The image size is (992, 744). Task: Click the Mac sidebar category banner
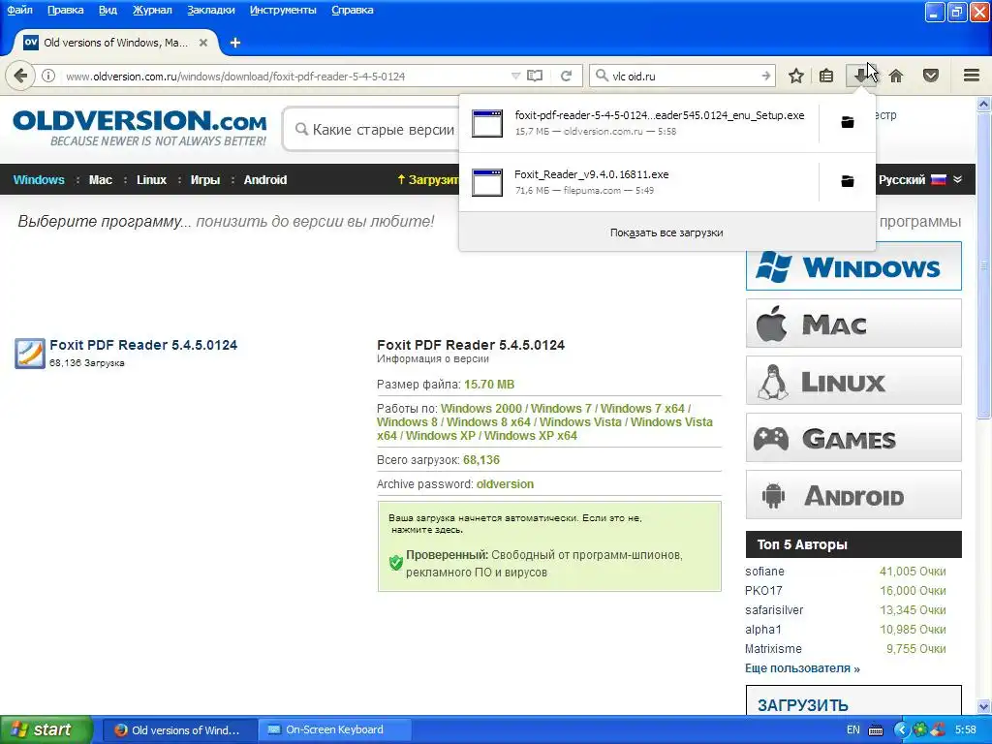pos(853,324)
